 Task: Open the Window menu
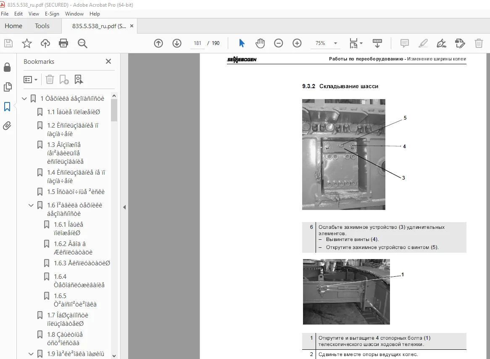(74, 14)
